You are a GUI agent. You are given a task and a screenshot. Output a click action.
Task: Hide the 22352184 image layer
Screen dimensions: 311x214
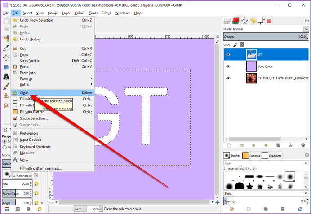[228, 78]
